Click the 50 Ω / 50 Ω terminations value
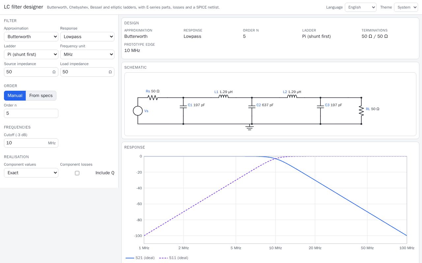Viewport: 422px width, 263px height. pyautogui.click(x=375, y=36)
